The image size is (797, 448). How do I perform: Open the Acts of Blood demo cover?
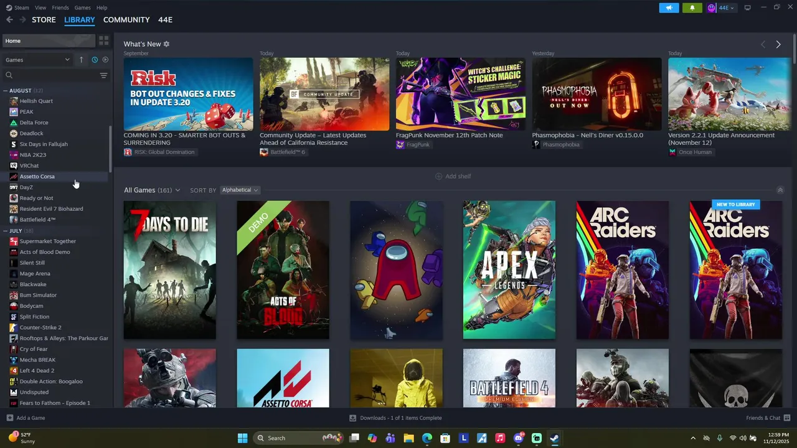coord(283,270)
